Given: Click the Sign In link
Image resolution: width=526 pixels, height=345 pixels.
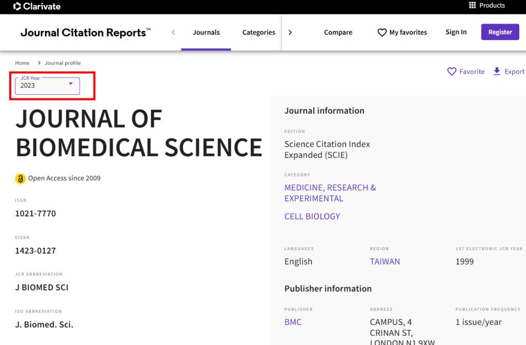Looking at the screenshot, I should pos(456,32).
